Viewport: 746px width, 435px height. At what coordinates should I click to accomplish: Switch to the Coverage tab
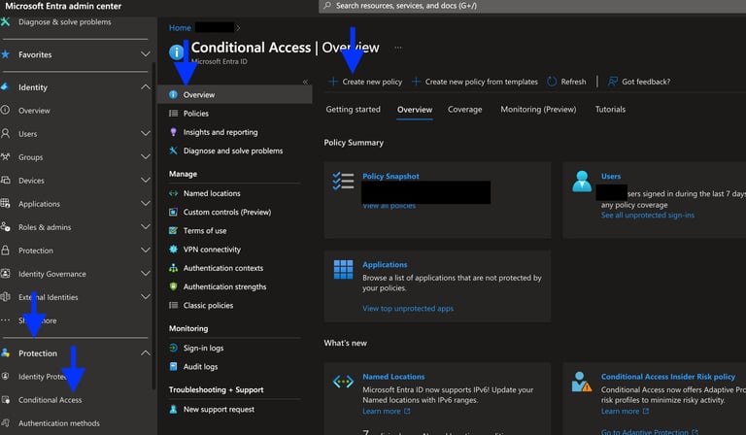(x=465, y=110)
